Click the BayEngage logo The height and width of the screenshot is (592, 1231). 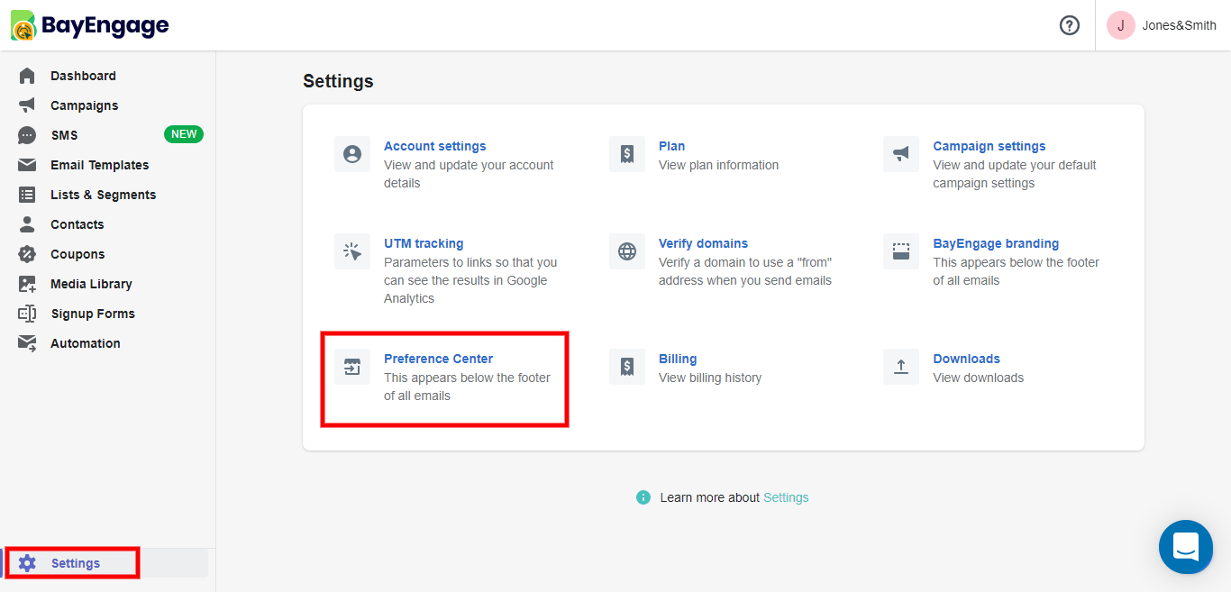click(x=90, y=25)
